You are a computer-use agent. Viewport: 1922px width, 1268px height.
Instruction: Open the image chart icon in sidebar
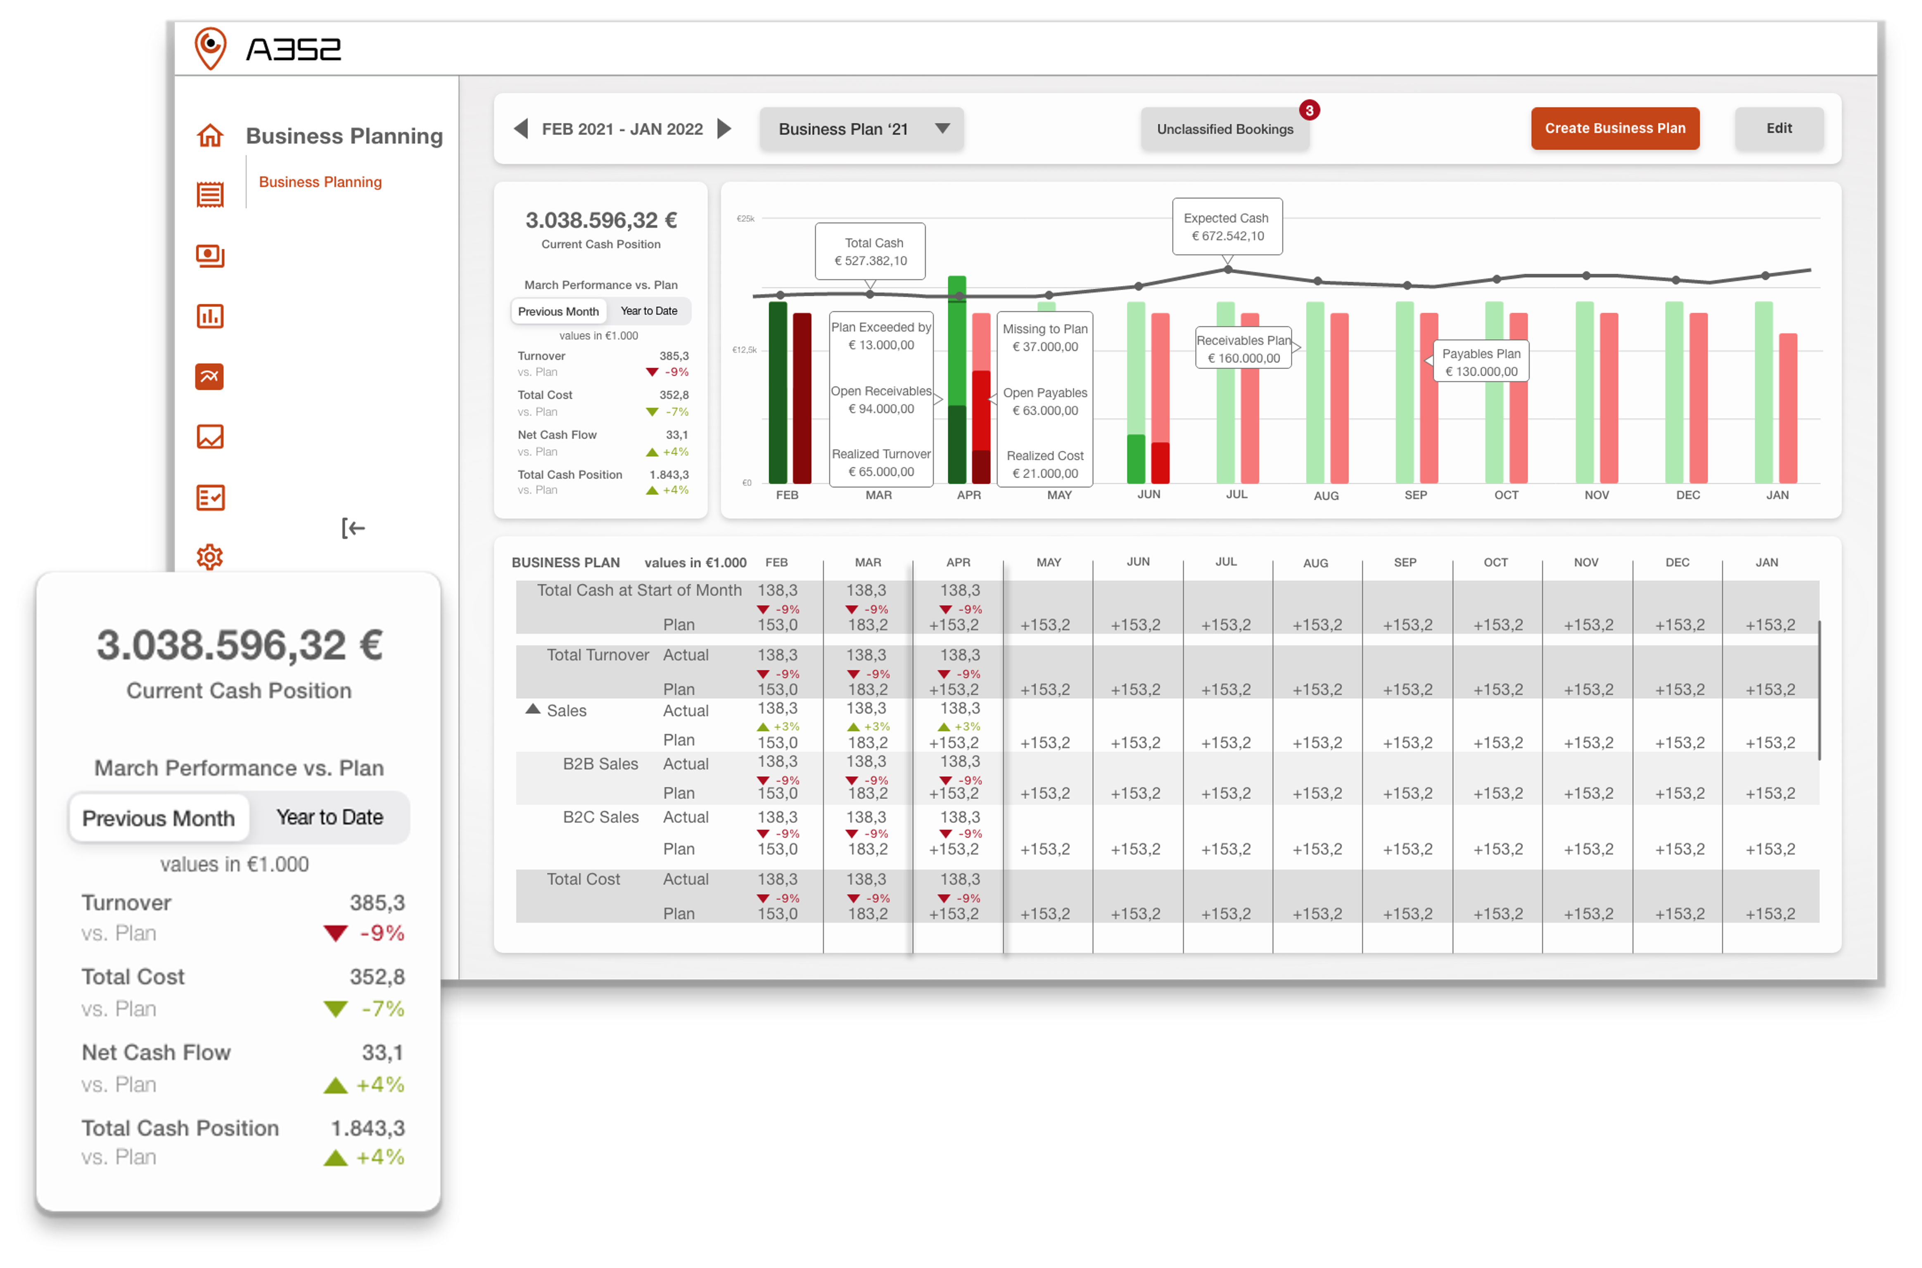(x=209, y=437)
